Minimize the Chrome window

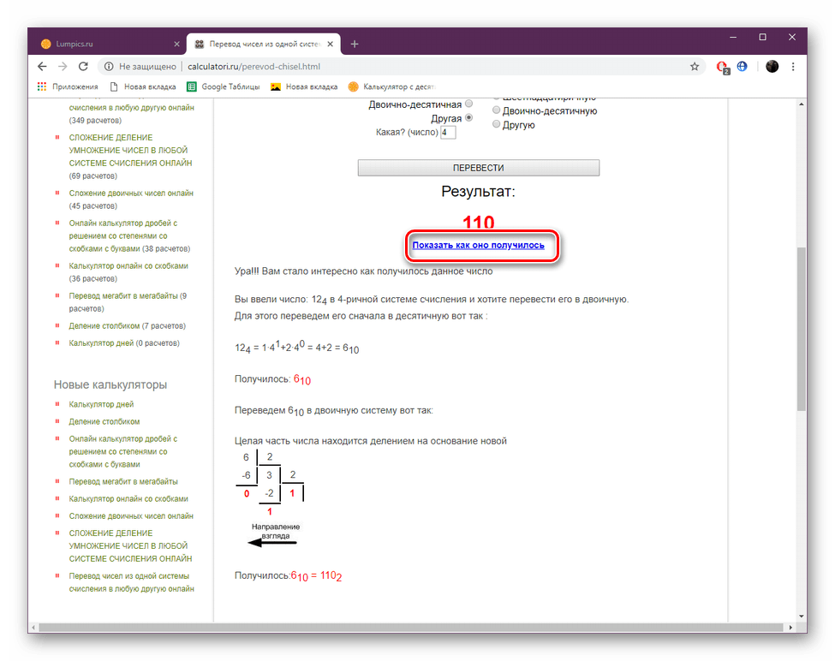click(x=733, y=38)
